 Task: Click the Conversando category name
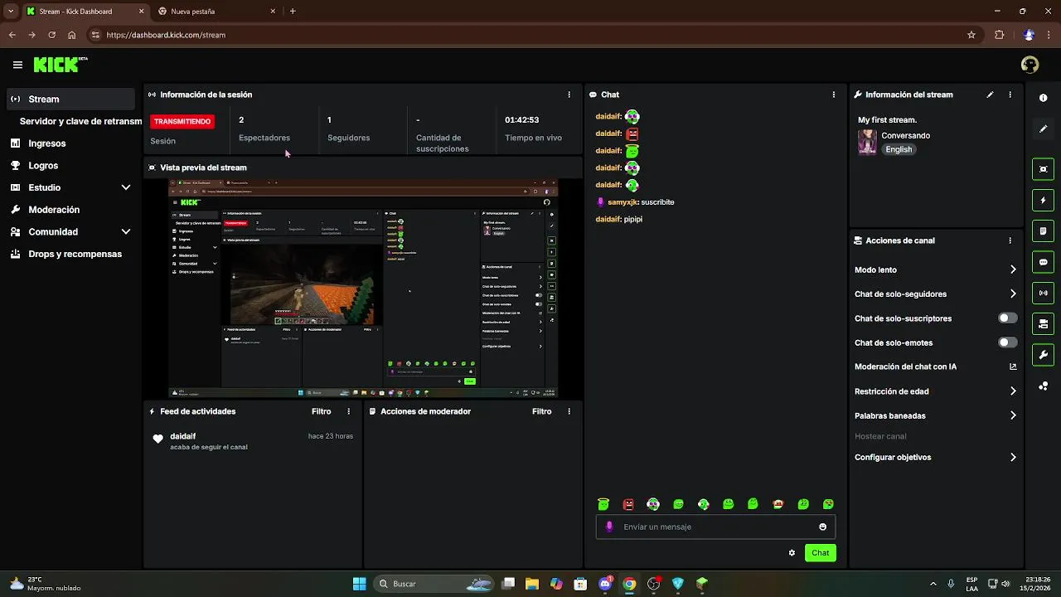[x=905, y=135]
